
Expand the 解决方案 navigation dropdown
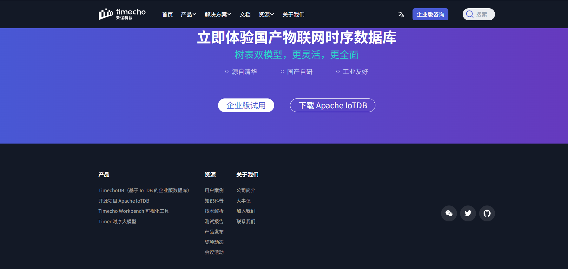pos(218,15)
